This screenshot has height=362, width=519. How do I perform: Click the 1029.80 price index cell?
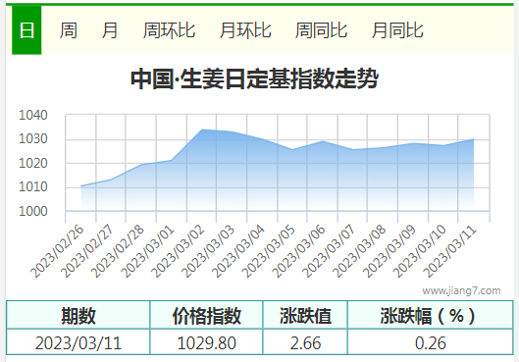click(207, 342)
